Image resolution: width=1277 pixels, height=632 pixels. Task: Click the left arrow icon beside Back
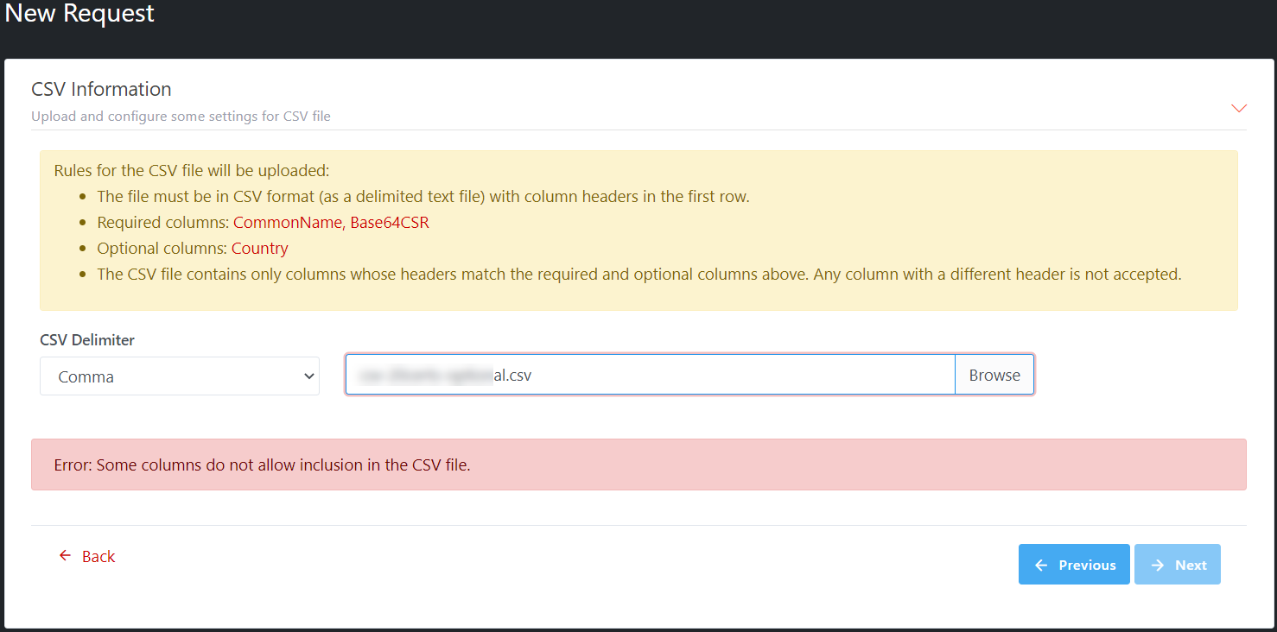click(65, 556)
